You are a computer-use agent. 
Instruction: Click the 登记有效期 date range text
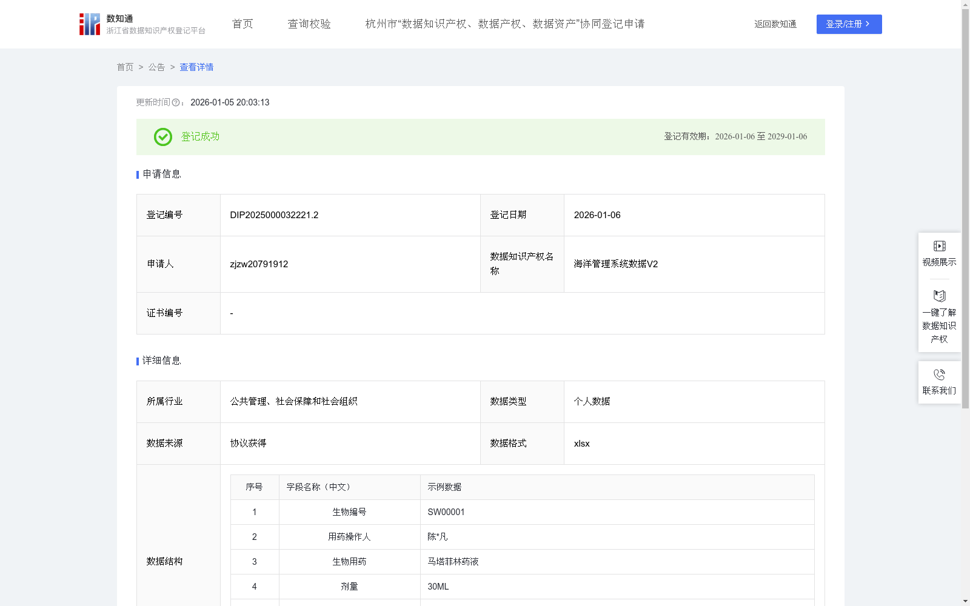tap(735, 137)
